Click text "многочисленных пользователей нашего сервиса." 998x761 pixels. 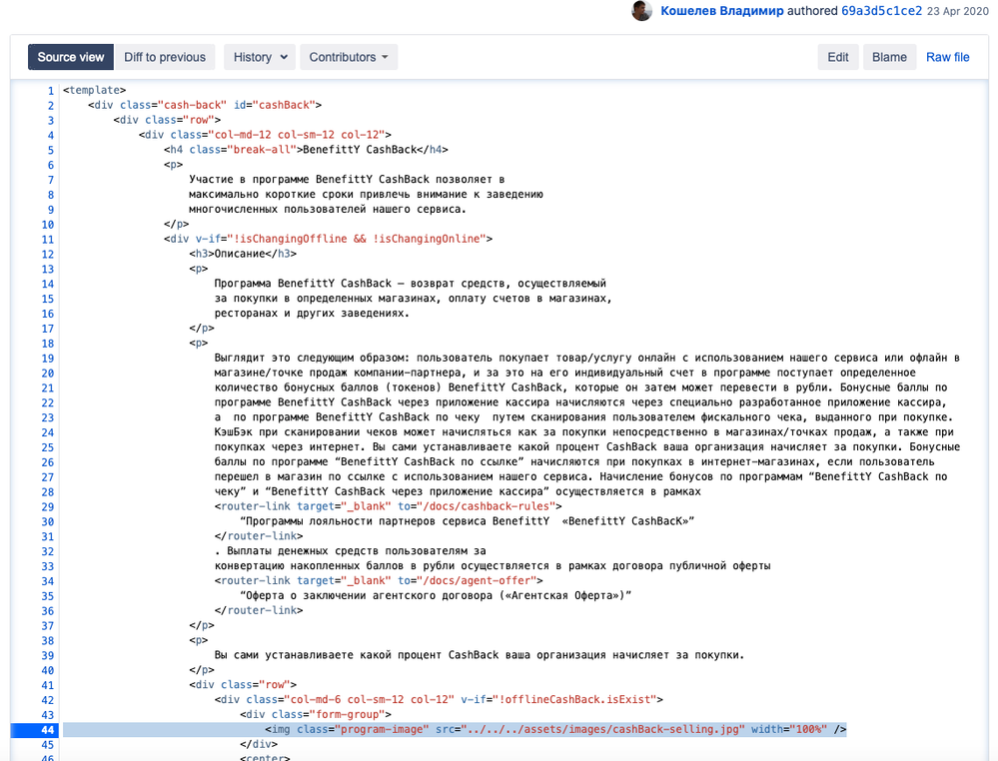pyautogui.click(x=328, y=209)
